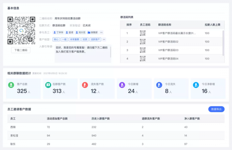Click the 核心 customer tag
232x150 pixels.
click(x=56, y=39)
